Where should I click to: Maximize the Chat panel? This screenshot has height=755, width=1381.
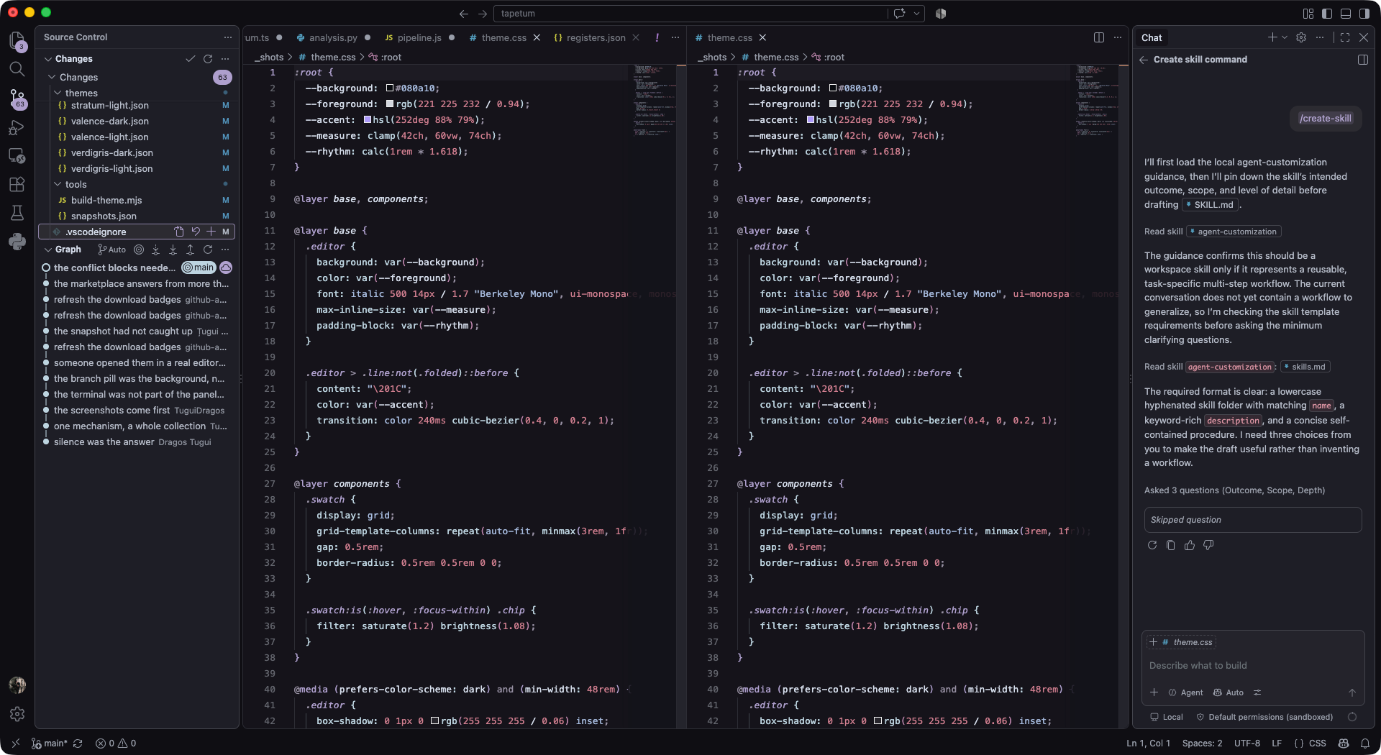click(1345, 37)
